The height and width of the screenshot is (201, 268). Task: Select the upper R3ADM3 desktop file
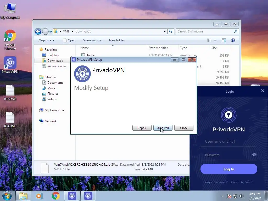click(x=10, y=92)
